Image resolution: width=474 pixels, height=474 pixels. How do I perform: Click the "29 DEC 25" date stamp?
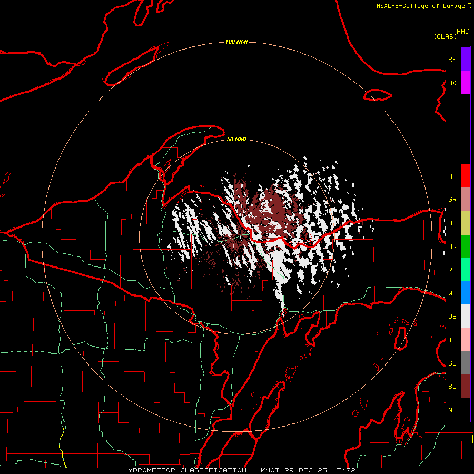click(305, 470)
